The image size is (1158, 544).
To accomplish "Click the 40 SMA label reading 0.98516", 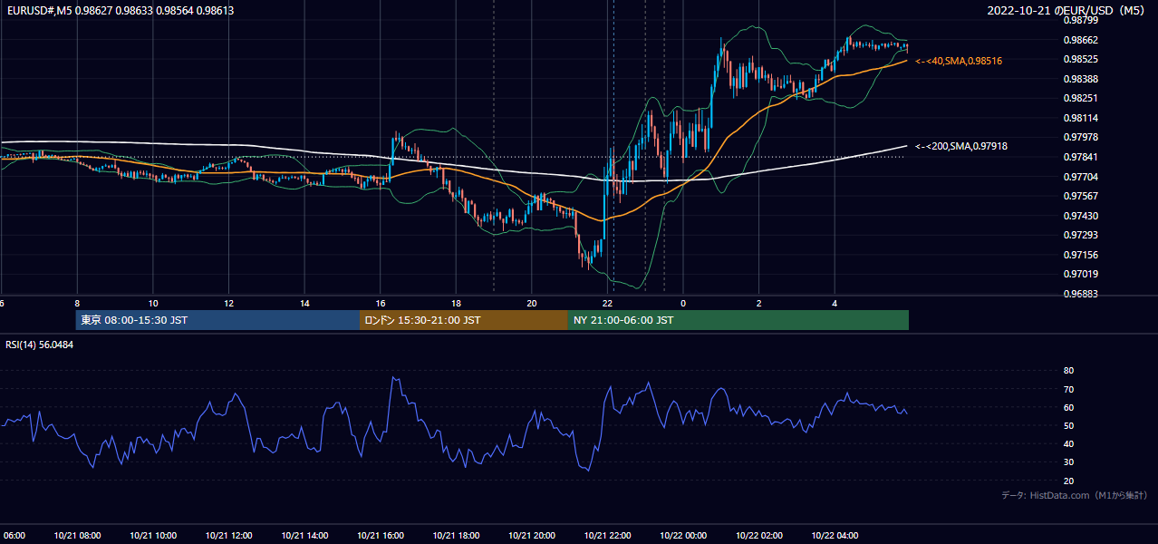I will coord(959,61).
